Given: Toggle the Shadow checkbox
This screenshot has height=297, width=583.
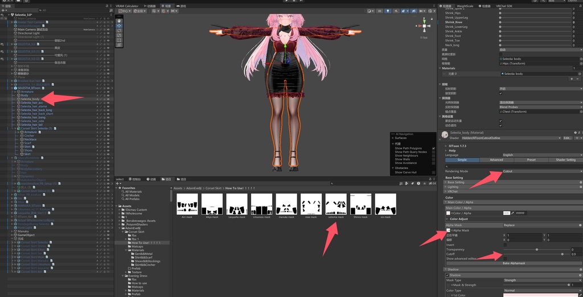Looking at the screenshot, I should [447, 275].
